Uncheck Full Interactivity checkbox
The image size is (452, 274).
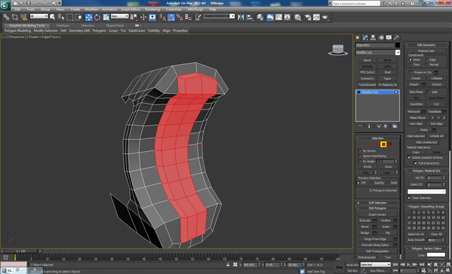[x=415, y=163]
